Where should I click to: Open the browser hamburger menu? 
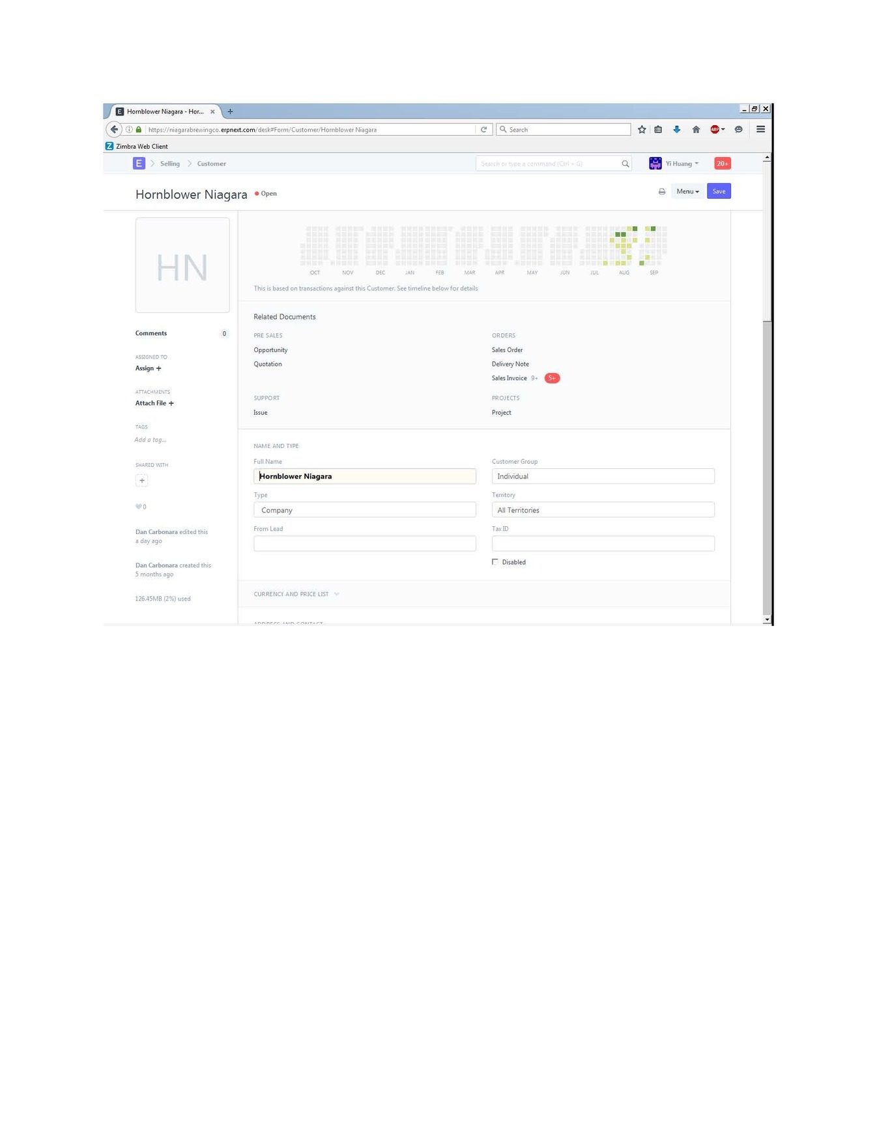click(760, 129)
